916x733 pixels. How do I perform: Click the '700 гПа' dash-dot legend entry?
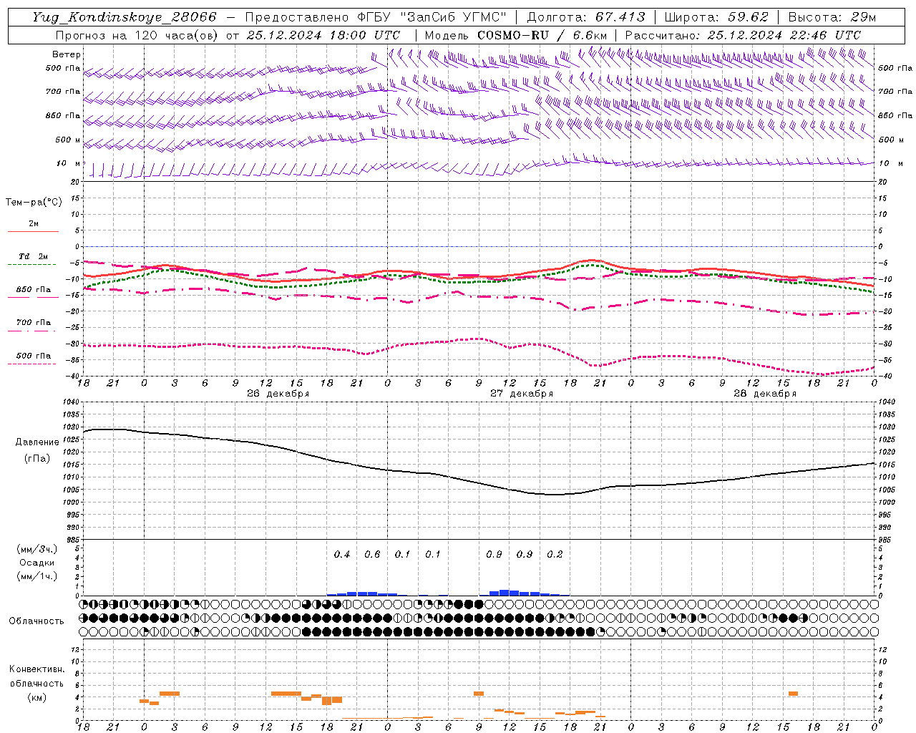coord(33,323)
